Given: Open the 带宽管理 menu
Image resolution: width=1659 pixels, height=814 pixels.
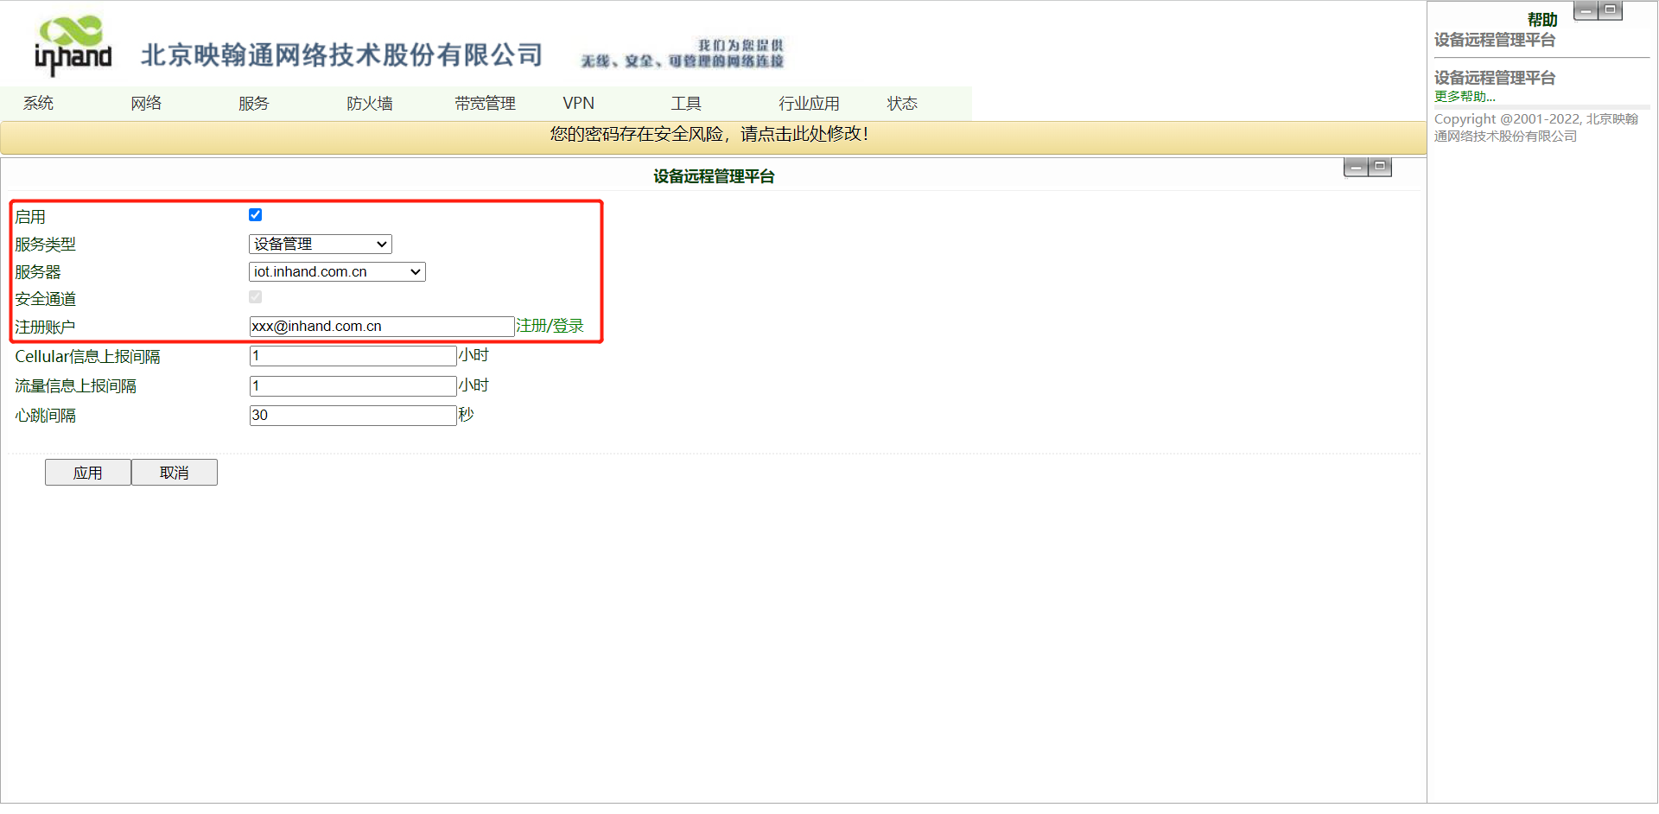Looking at the screenshot, I should coord(485,104).
